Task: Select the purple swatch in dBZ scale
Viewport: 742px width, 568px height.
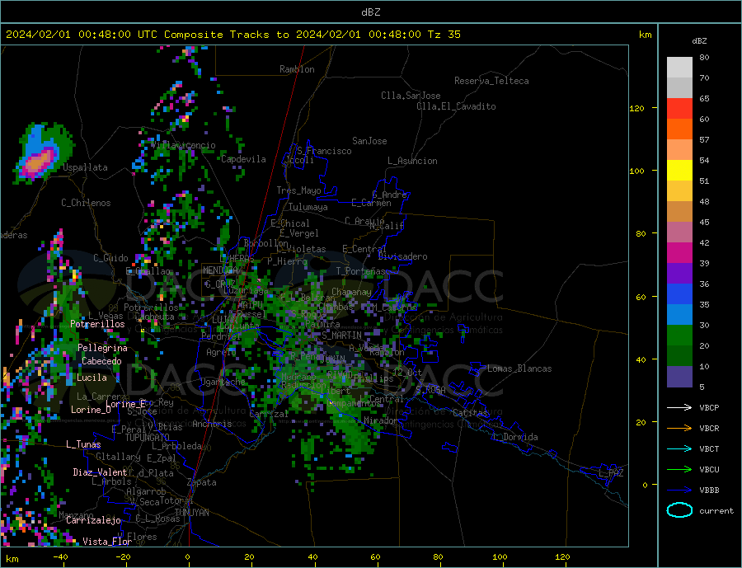Action: [x=679, y=274]
